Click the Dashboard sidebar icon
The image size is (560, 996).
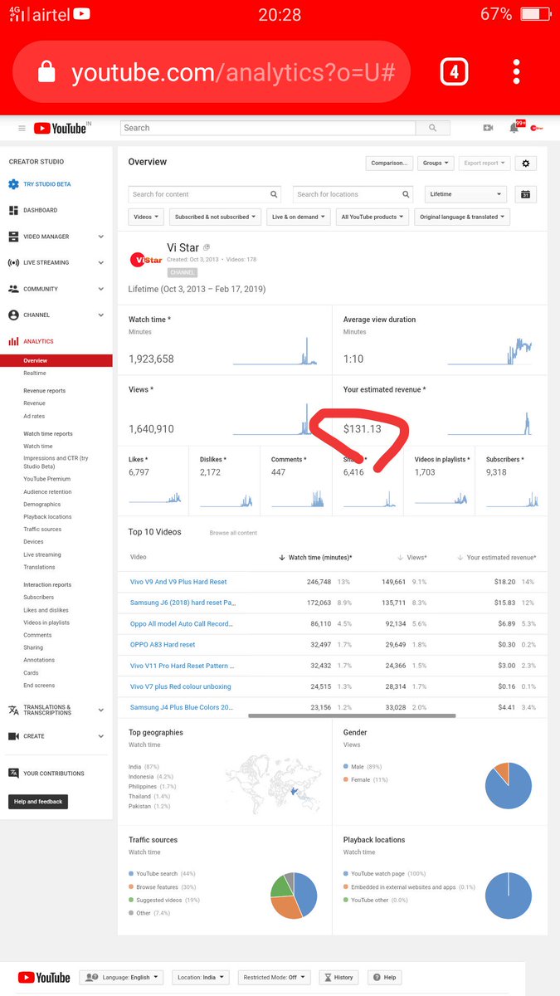(13, 210)
